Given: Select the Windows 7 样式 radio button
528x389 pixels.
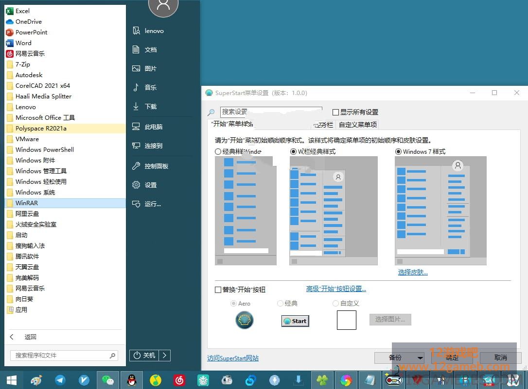Looking at the screenshot, I should 398,151.
